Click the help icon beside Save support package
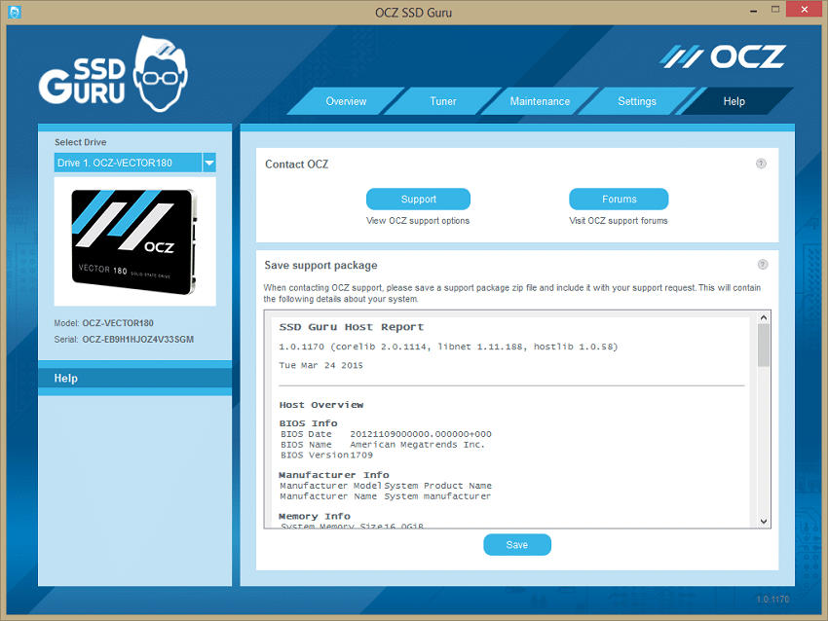Image resolution: width=828 pixels, height=621 pixels. (763, 265)
